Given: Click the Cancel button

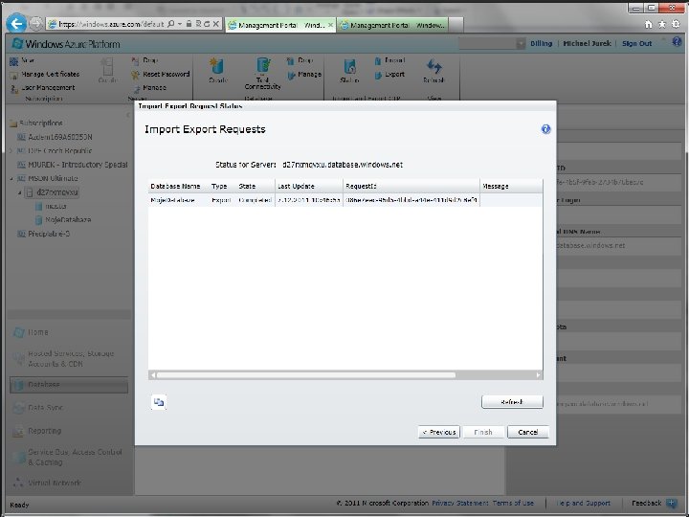Looking at the screenshot, I should pyautogui.click(x=527, y=432).
